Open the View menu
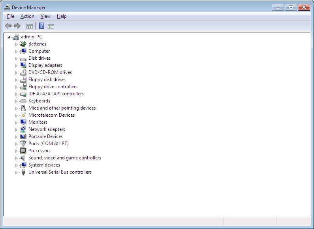 click(x=45, y=16)
